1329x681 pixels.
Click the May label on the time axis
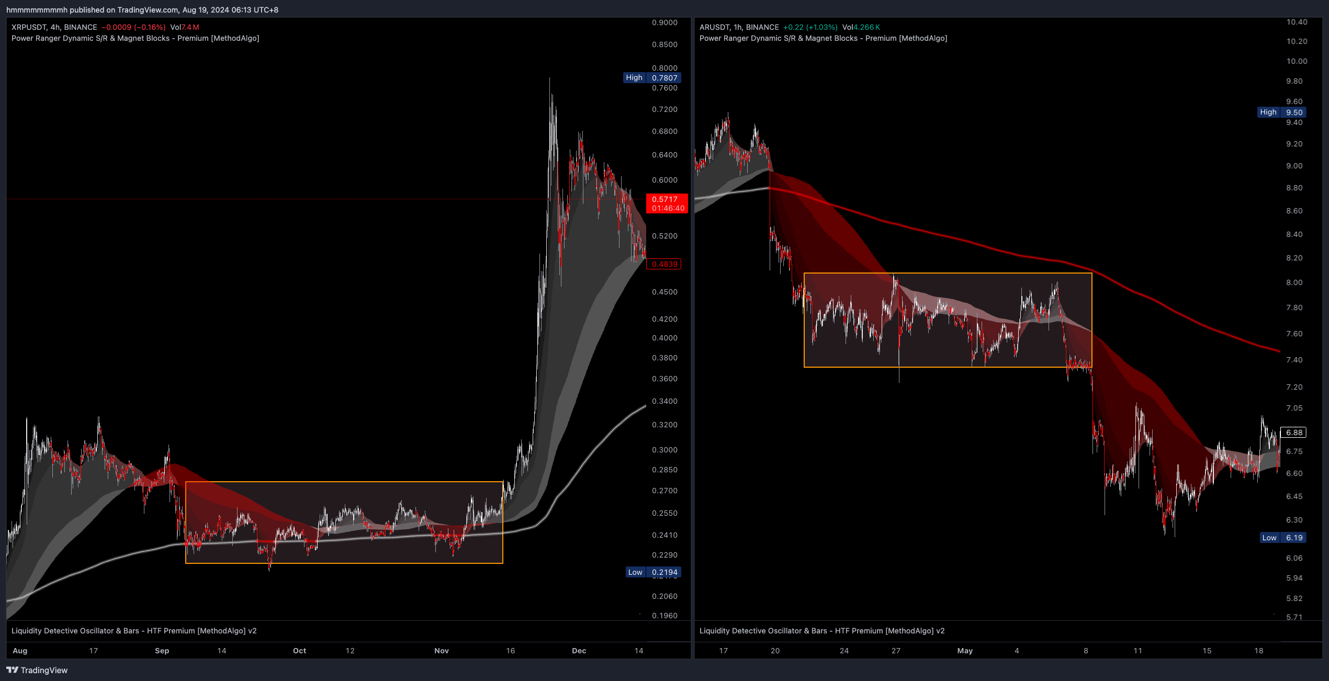[964, 651]
